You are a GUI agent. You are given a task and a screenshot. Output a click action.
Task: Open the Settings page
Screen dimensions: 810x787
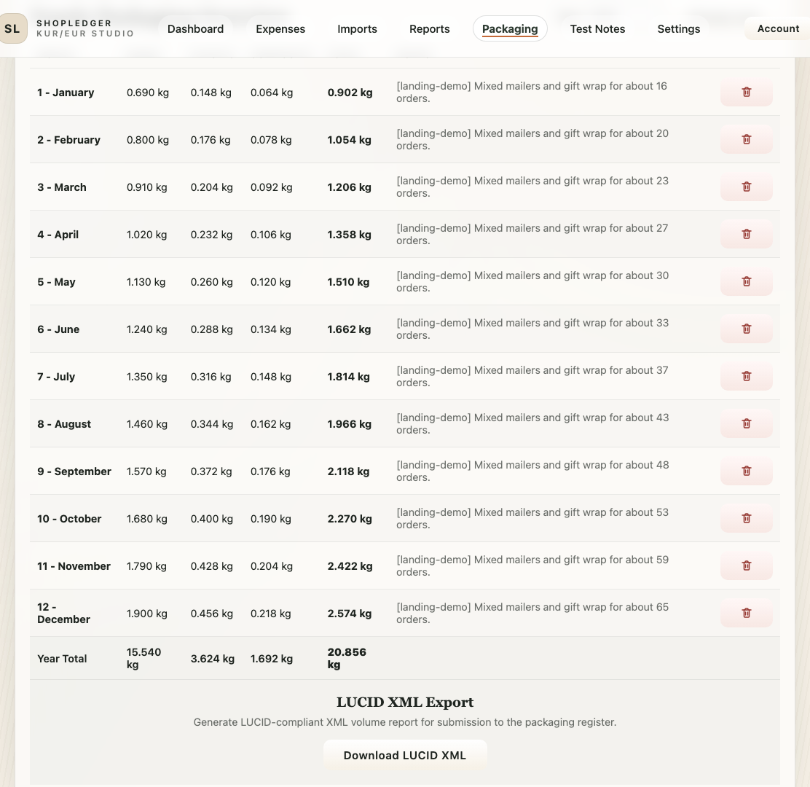tap(678, 28)
